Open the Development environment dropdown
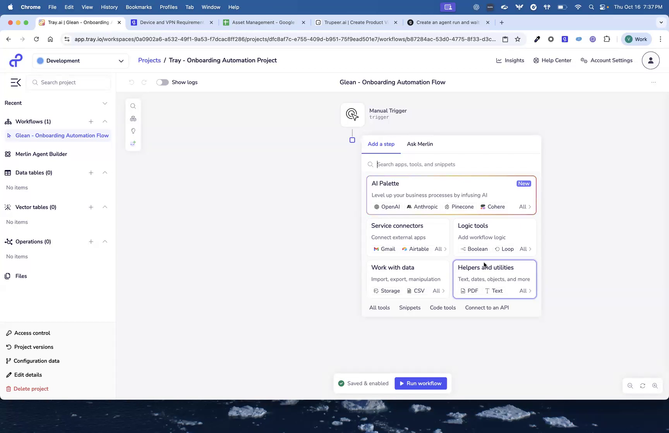This screenshot has width=669, height=433. [x=80, y=61]
